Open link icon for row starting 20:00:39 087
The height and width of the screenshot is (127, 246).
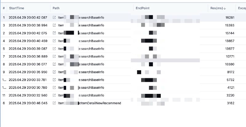pyautogui.click(x=54, y=49)
